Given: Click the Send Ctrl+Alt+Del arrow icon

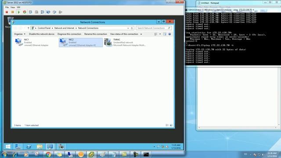Looking at the screenshot, I should pyautogui.click(x=48, y=12).
